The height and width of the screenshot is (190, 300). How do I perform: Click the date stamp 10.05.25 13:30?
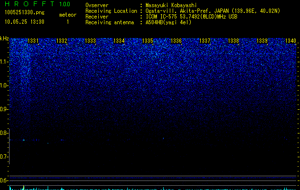tap(24, 22)
